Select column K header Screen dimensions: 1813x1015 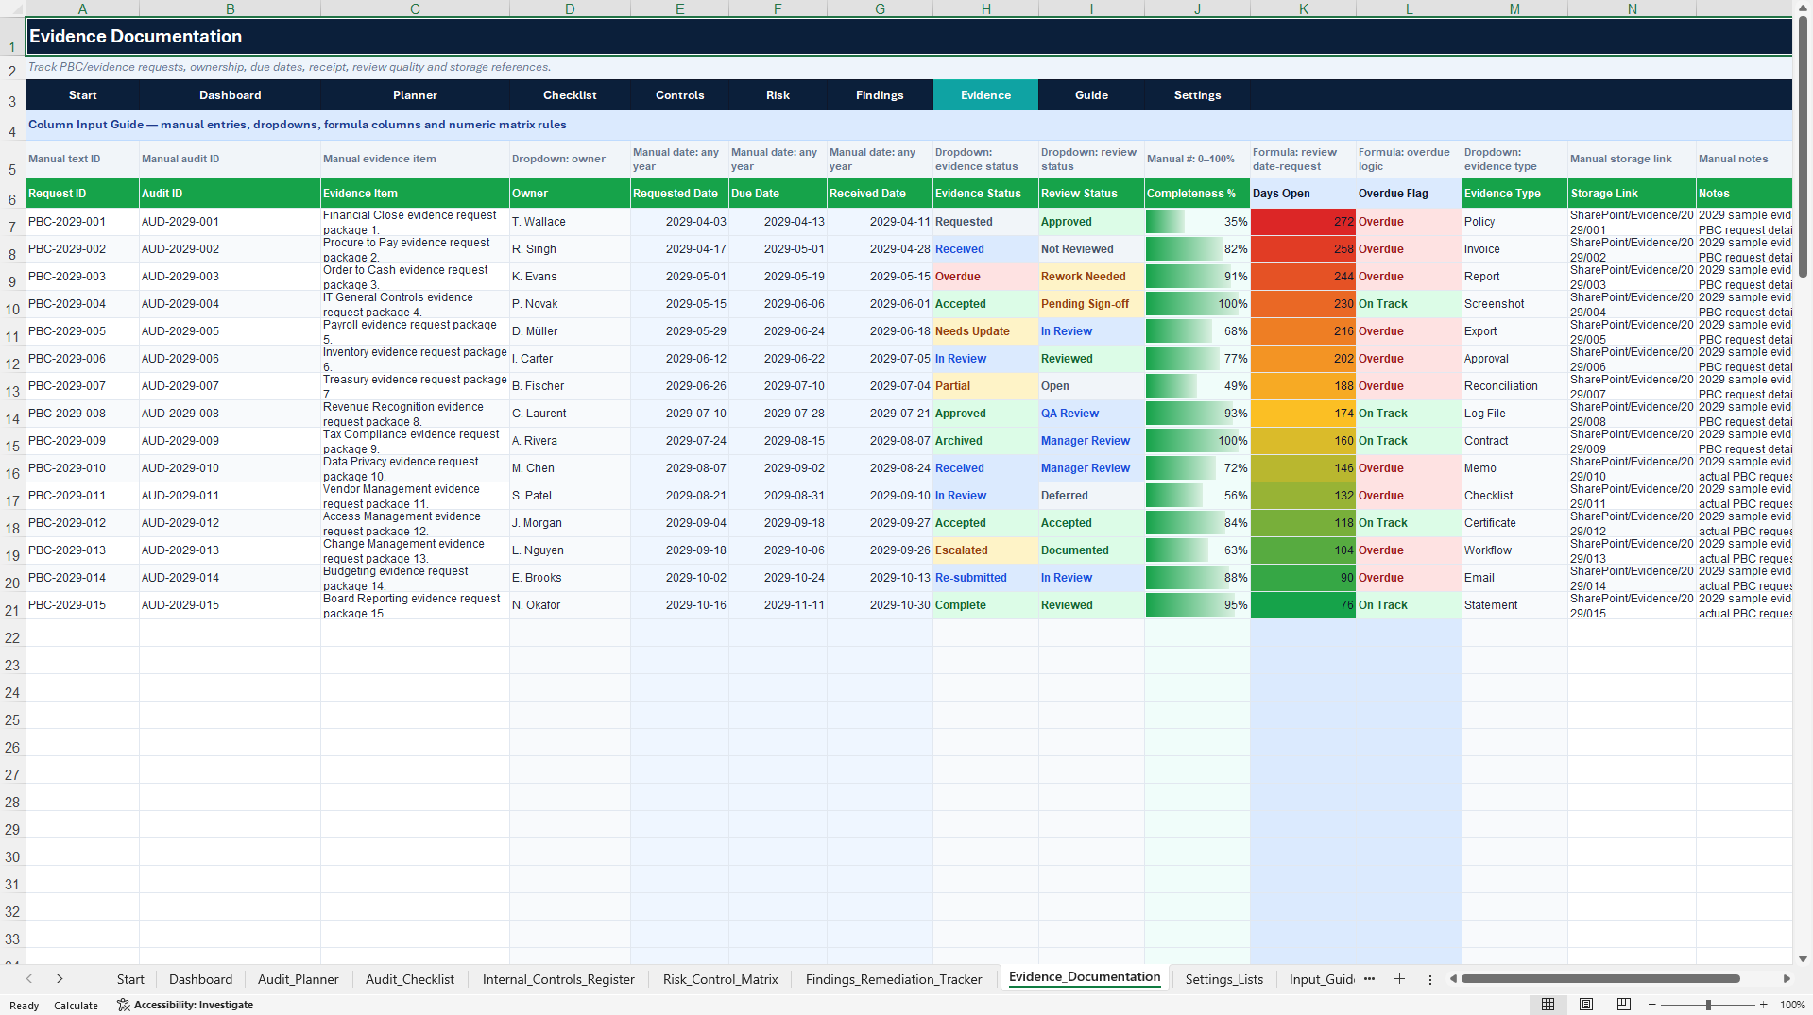1303,8
